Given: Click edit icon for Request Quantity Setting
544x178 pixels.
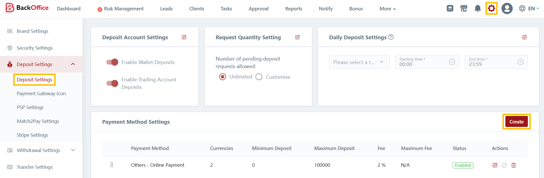Looking at the screenshot, I should coord(298,37).
